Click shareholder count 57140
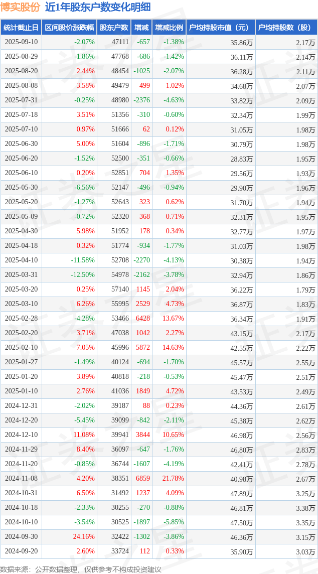318x574 pixels. pos(120,289)
